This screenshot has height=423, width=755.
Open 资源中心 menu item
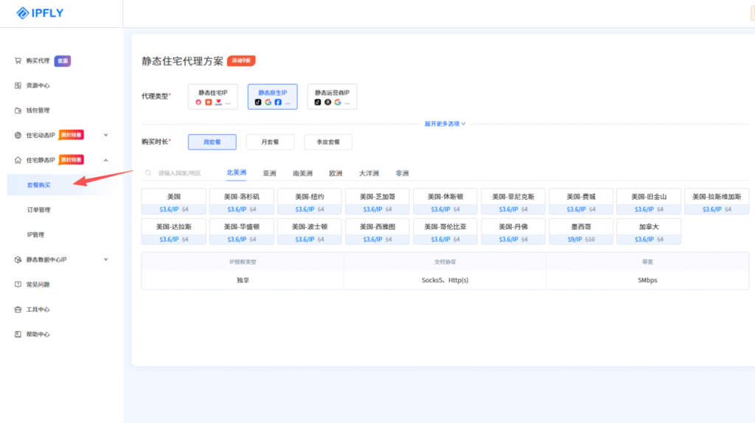38,85
